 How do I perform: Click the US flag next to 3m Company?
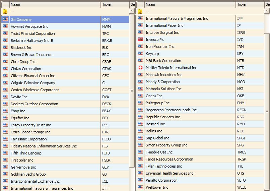(x=5, y=19)
